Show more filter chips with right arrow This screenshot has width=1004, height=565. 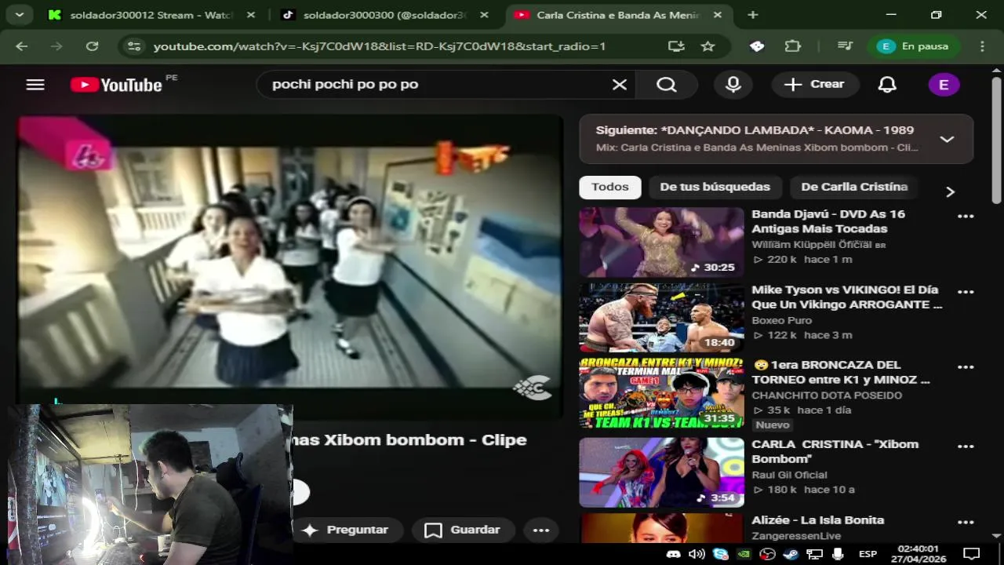pyautogui.click(x=950, y=192)
